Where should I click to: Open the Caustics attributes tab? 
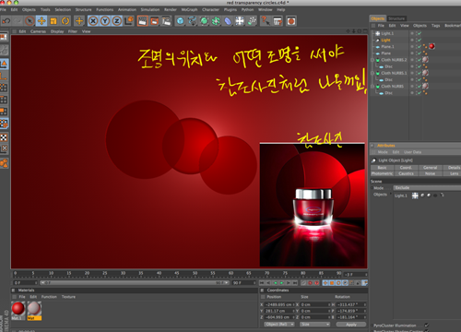[x=406, y=173]
